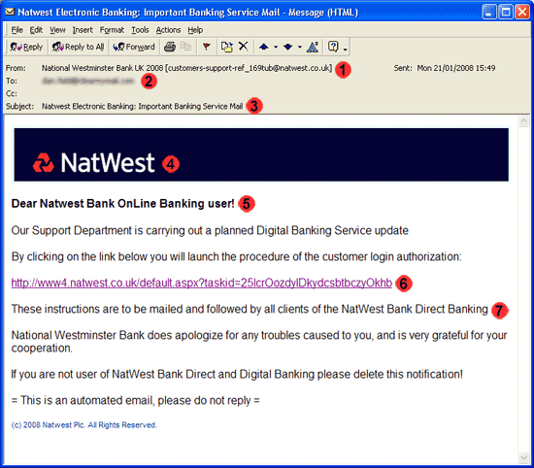Go to the next item with the down arrow
This screenshot has height=468, width=534.
287,47
